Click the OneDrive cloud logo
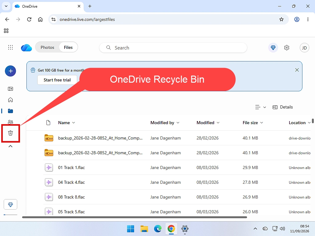Screen dimensions: 315x236 tap(26, 48)
